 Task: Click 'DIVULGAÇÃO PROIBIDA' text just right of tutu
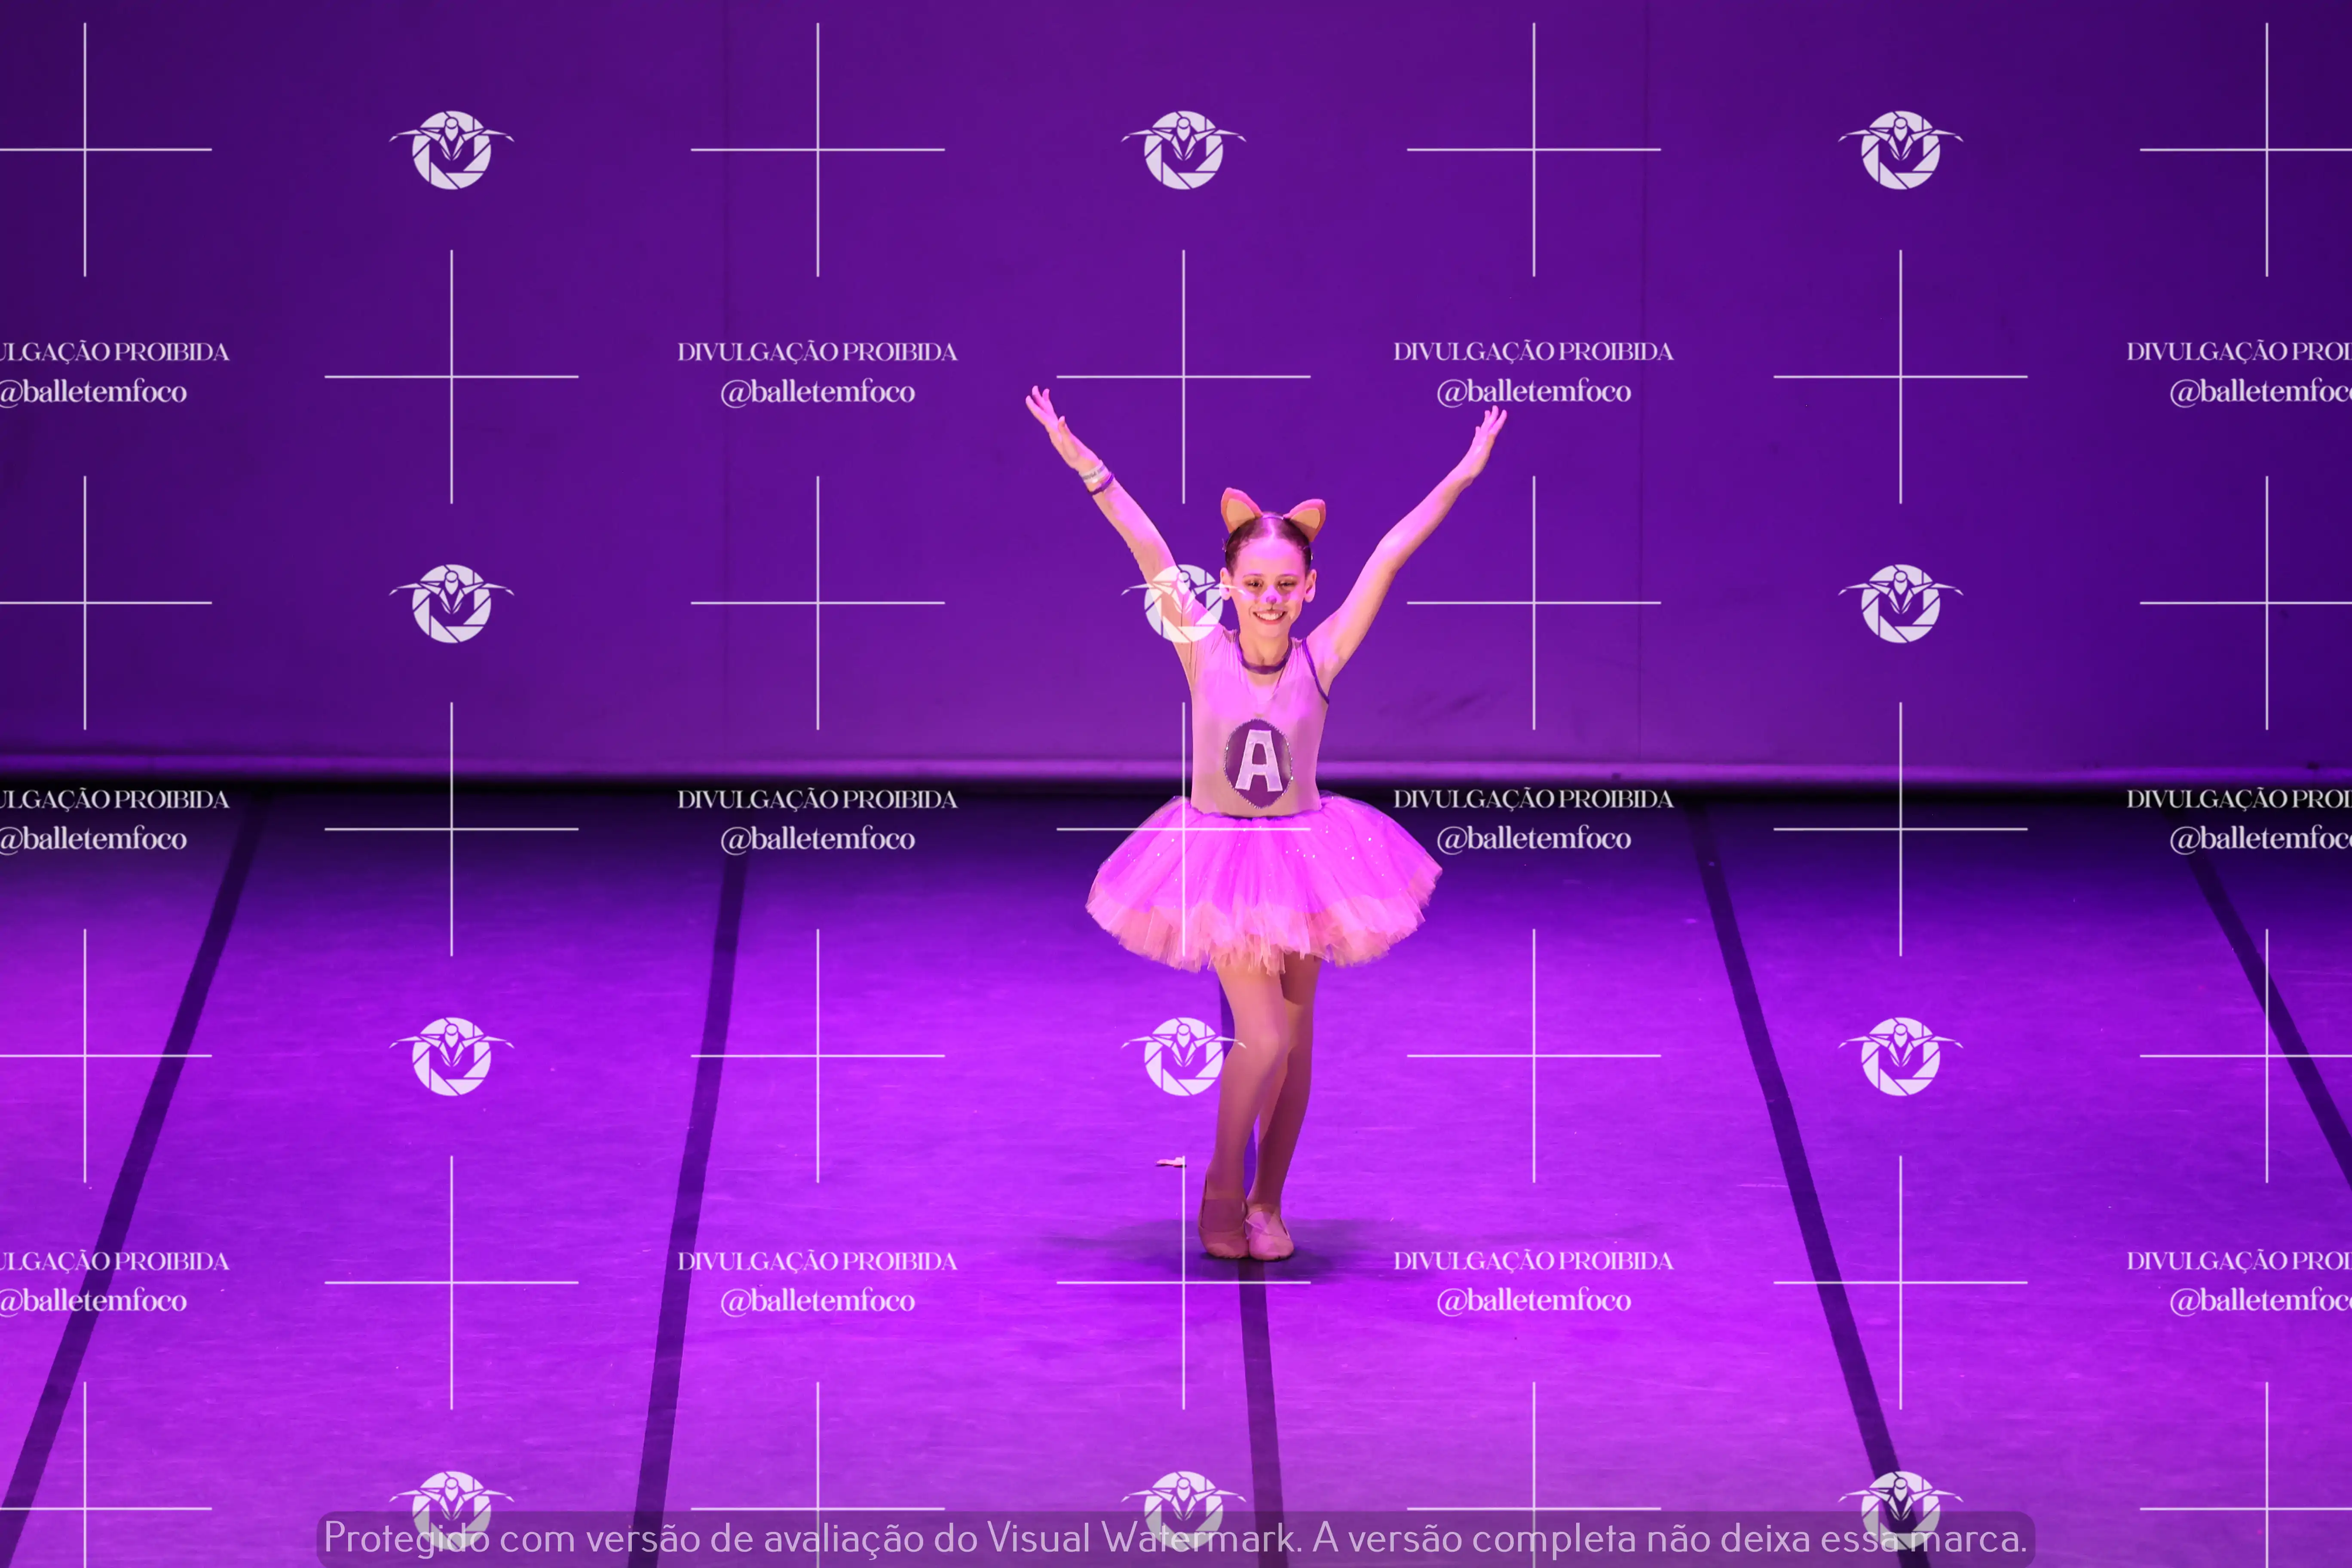click(x=1533, y=799)
